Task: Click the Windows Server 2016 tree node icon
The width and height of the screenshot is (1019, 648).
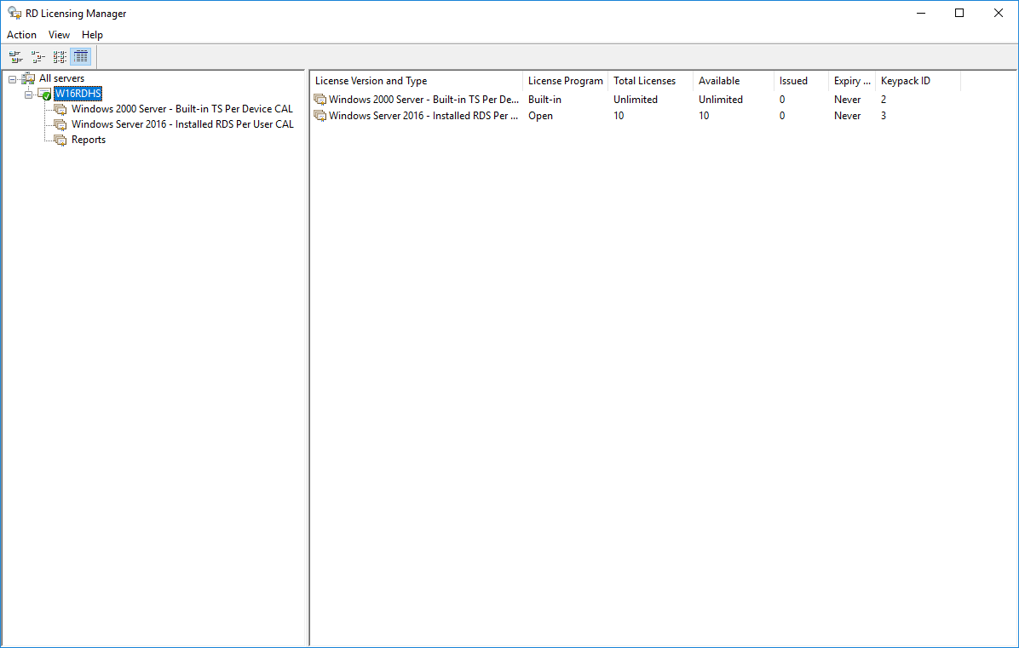Action: click(60, 124)
